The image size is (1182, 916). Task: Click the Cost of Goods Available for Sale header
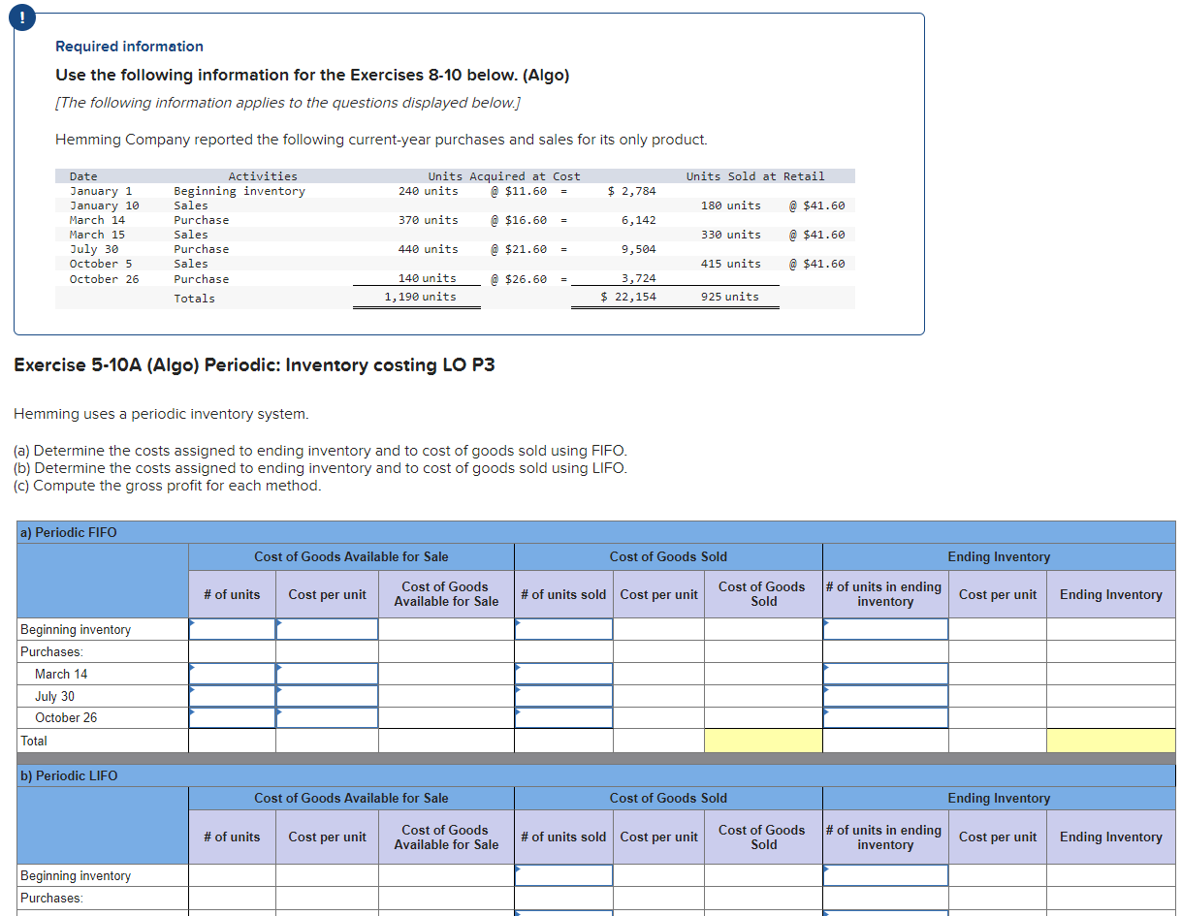tap(351, 556)
